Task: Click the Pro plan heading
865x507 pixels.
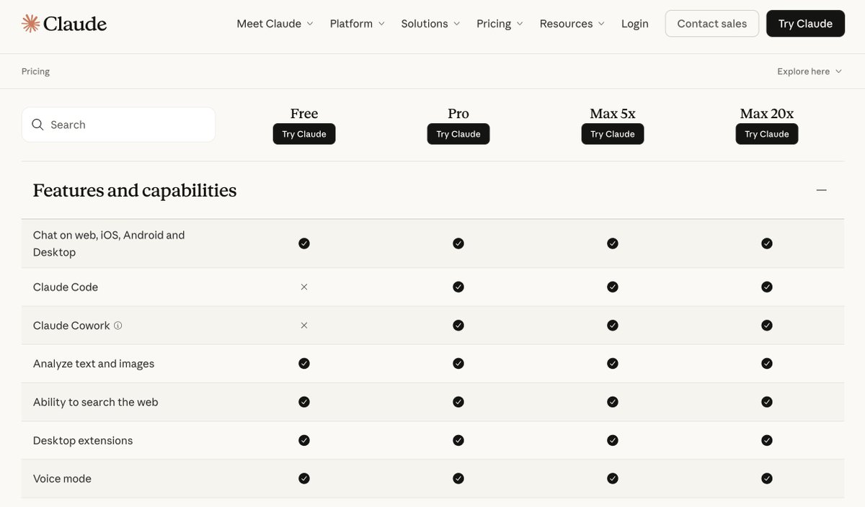Action: pos(458,113)
